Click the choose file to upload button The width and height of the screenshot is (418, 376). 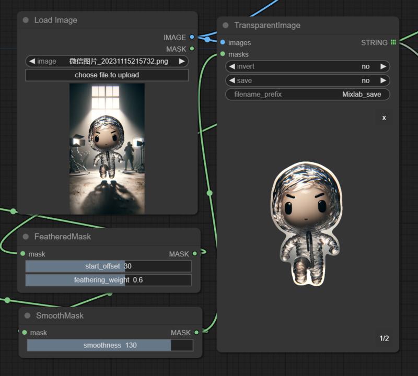pyautogui.click(x=107, y=75)
